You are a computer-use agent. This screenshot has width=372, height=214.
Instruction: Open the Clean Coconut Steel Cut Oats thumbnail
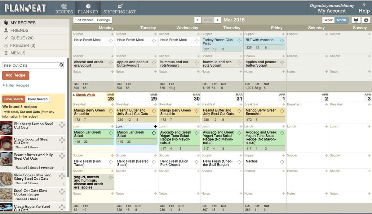6,143
